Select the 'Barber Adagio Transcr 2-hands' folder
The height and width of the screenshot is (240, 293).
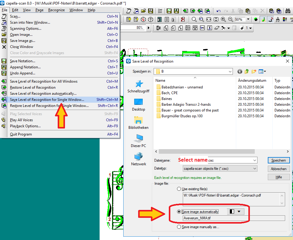point(186,105)
